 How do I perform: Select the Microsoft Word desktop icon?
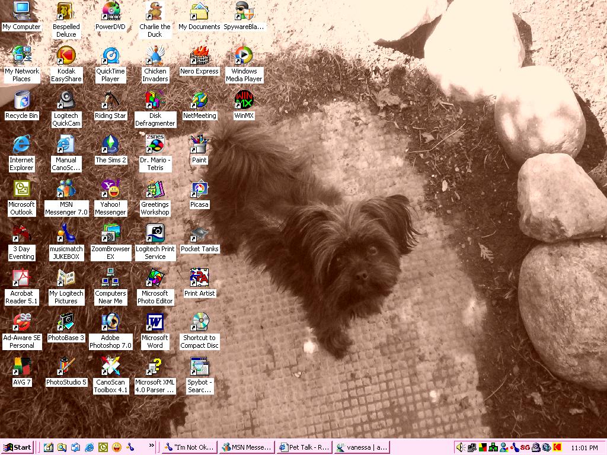pyautogui.click(x=155, y=332)
